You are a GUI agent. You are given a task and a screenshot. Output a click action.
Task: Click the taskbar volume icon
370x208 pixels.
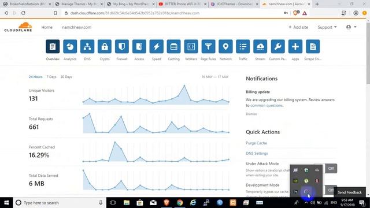point(313,203)
